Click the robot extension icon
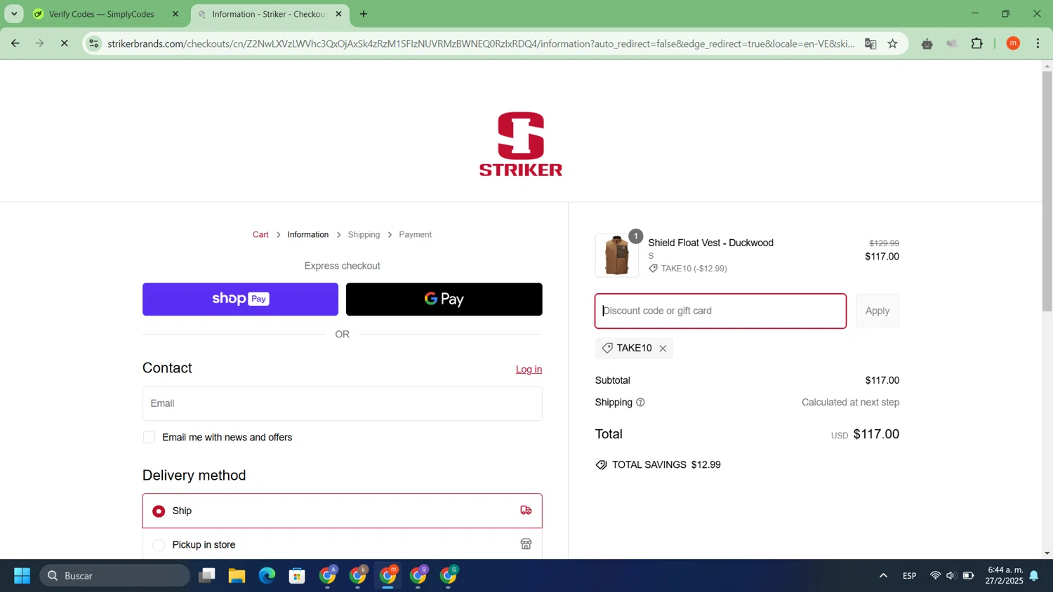The width and height of the screenshot is (1053, 592). (x=927, y=43)
